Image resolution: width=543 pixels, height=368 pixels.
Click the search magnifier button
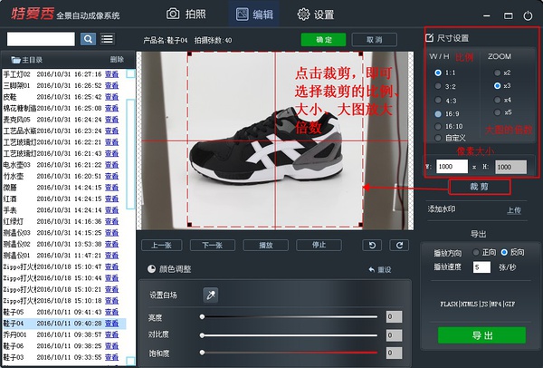(x=88, y=39)
